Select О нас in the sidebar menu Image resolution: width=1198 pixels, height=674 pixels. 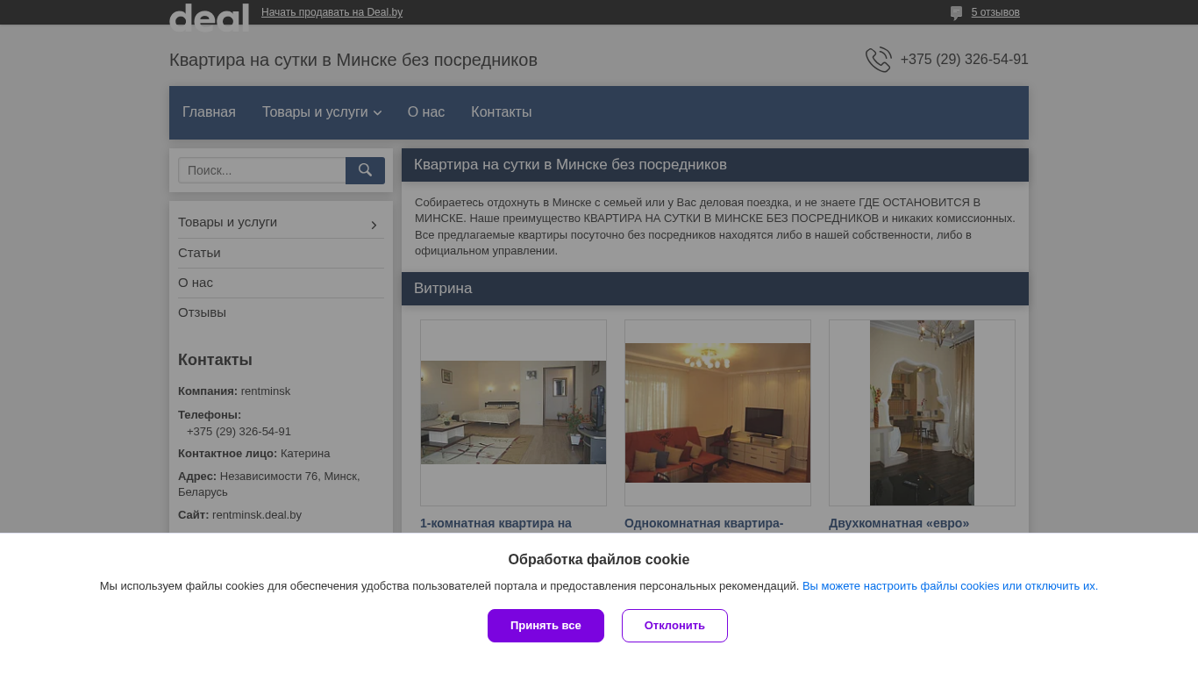pos(196,283)
